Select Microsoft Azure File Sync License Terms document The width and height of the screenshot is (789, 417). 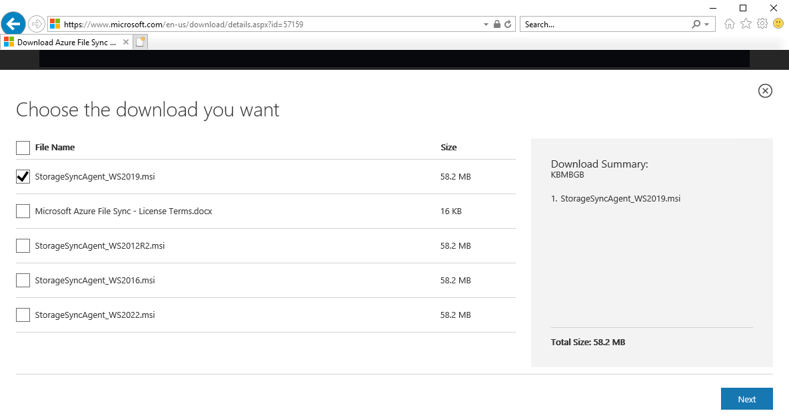click(x=22, y=211)
